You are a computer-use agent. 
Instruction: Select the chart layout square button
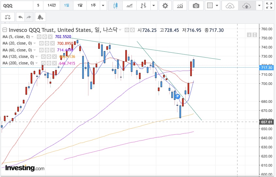point(210,6)
